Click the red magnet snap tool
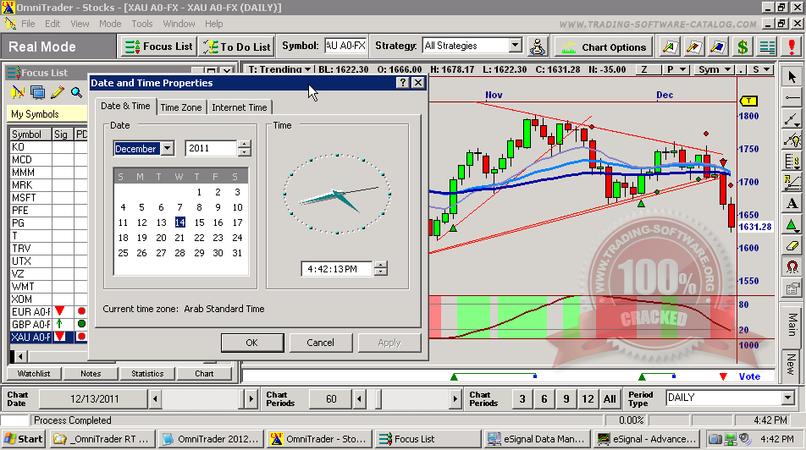Screen dimensions: 806x450 tap(792, 266)
